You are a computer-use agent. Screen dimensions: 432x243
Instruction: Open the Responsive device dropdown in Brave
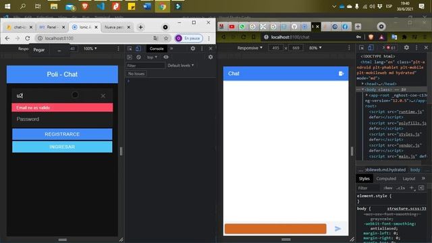click(250, 48)
